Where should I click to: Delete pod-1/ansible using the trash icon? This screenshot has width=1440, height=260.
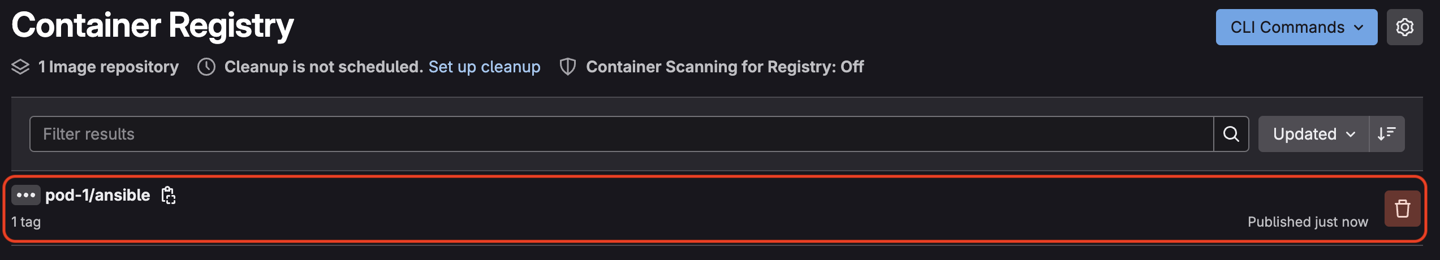(x=1402, y=209)
